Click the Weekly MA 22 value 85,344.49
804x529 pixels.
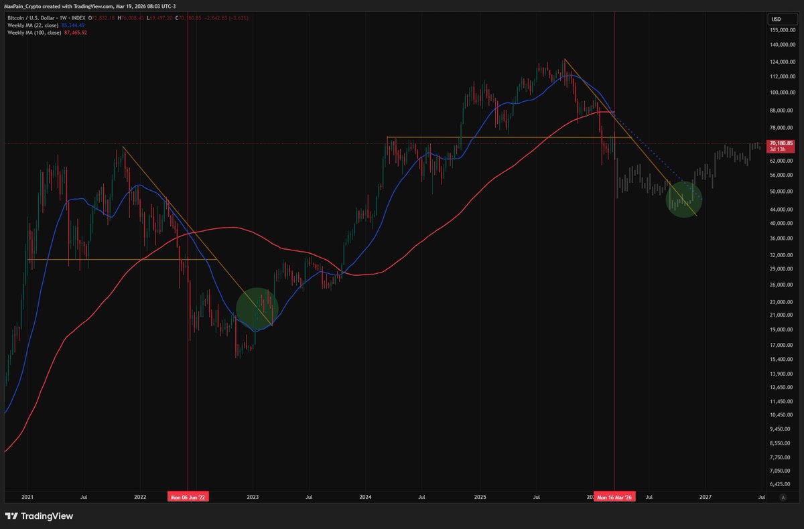tap(73, 25)
